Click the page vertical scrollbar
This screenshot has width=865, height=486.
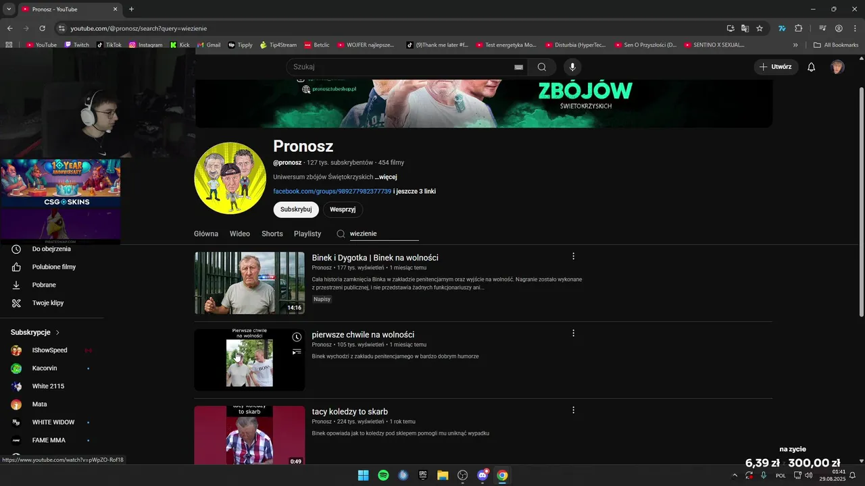tap(861, 202)
